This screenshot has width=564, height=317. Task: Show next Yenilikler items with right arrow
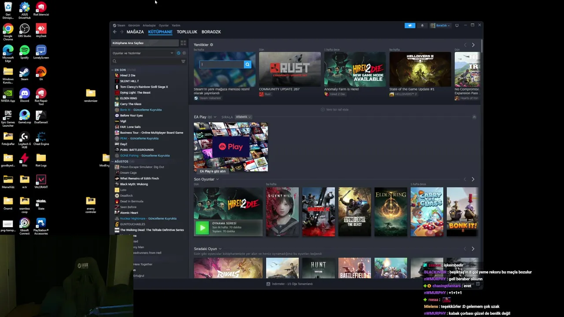(x=473, y=45)
